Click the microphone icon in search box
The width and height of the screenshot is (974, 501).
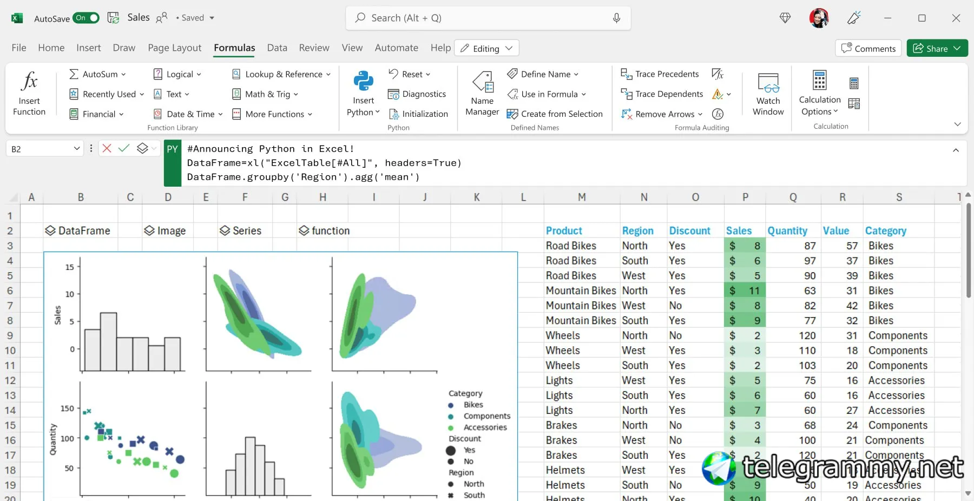pyautogui.click(x=616, y=18)
